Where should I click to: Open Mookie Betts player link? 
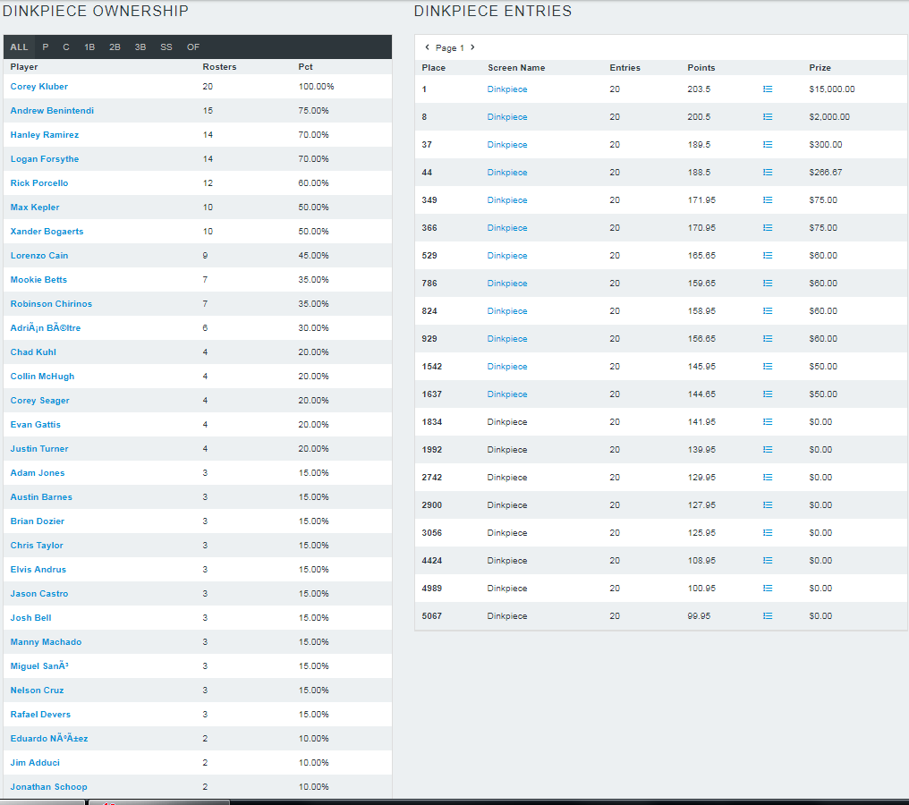[38, 280]
